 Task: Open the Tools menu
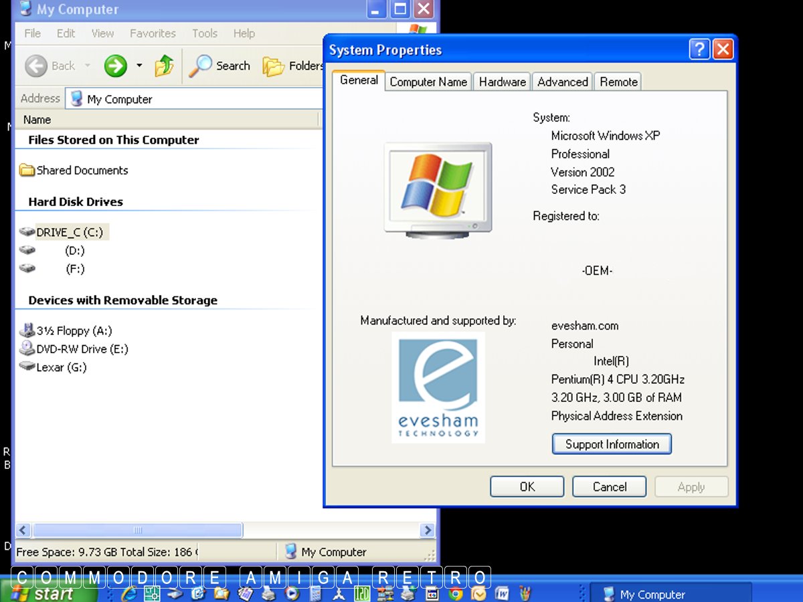pyautogui.click(x=204, y=33)
